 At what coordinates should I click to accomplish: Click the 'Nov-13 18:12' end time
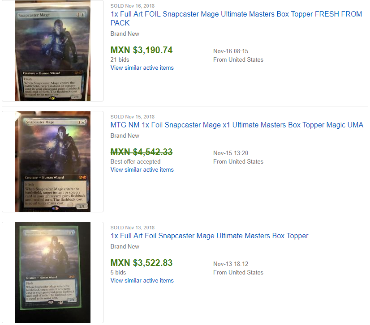[x=231, y=264]
